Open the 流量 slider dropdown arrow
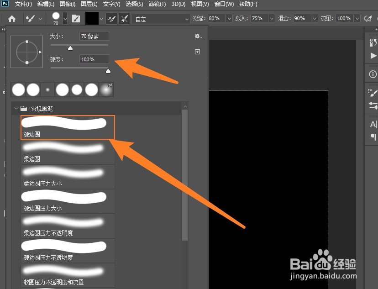Viewport: 378px width, 289px height. pyautogui.click(x=357, y=18)
